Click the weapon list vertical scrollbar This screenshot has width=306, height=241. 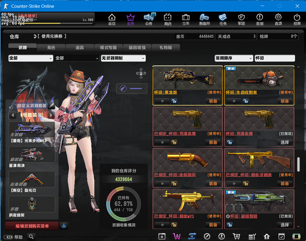click(x=299, y=164)
